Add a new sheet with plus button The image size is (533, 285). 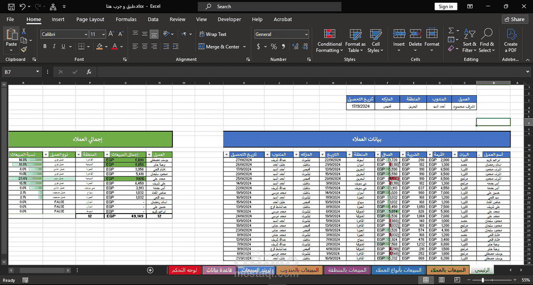150,270
